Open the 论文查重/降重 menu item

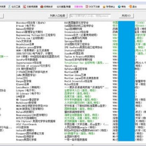coord(64,6)
